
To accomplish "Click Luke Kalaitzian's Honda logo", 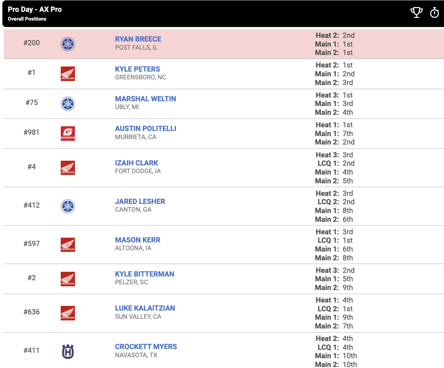I will coord(68,313).
